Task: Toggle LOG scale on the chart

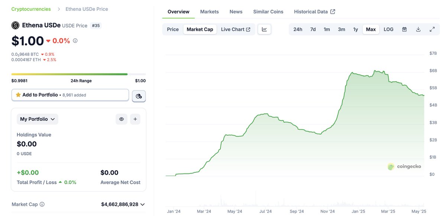Action: pos(388,29)
